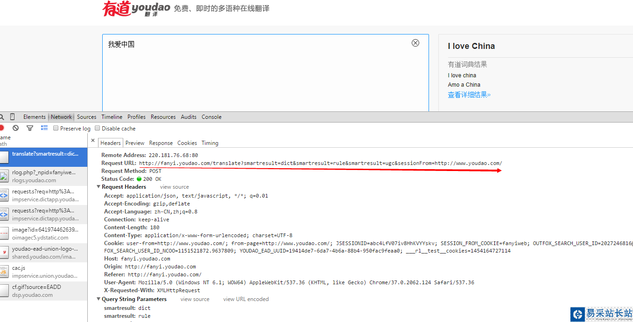Switch to the Elements panel
This screenshot has height=322, width=633.
click(x=35, y=117)
